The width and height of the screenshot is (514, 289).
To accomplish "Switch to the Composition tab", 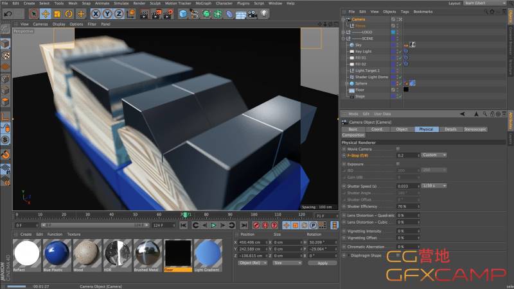I will [x=353, y=135].
